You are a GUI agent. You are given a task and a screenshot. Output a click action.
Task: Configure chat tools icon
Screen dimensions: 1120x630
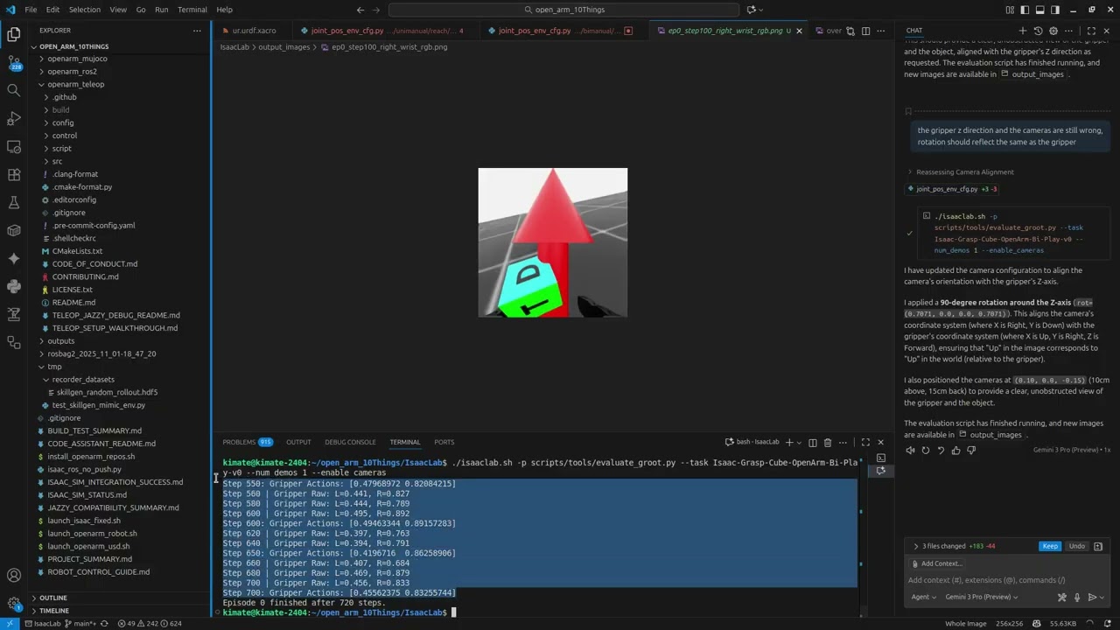1062,598
